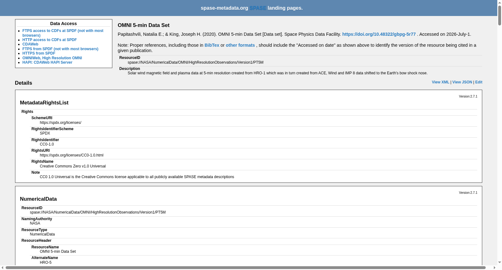This screenshot has width=502, height=270.
Task: Open HTTP access to CDFs at SPDF
Action: tap(50, 40)
